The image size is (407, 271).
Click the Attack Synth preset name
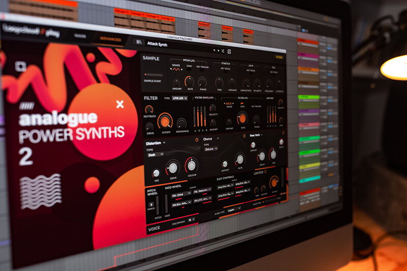[157, 44]
